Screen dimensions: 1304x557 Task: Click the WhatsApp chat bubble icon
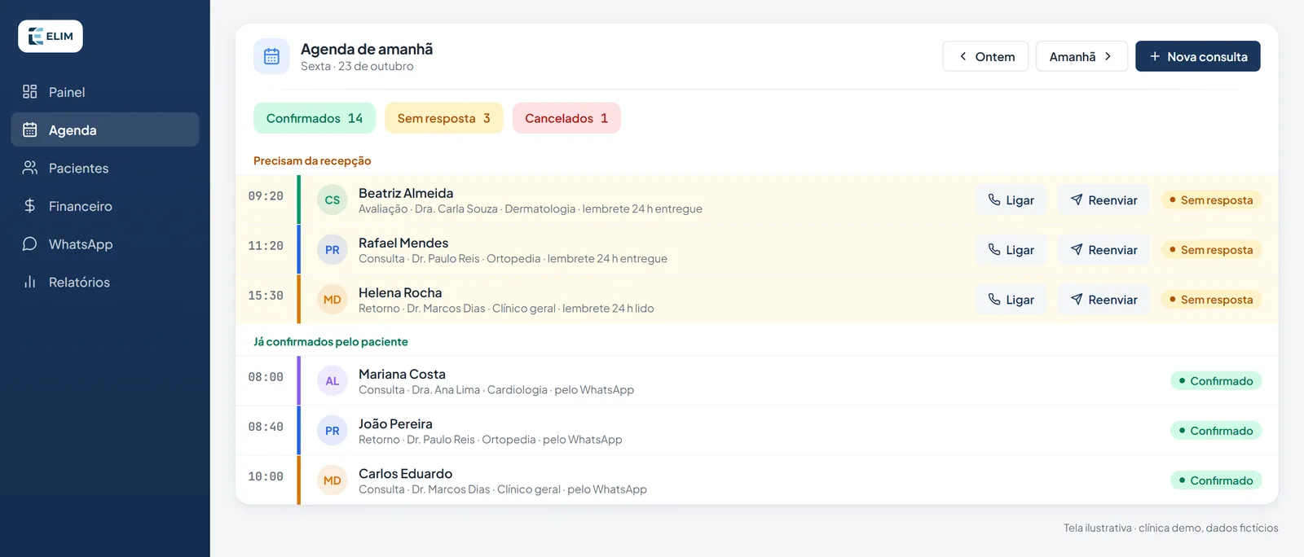tap(30, 244)
